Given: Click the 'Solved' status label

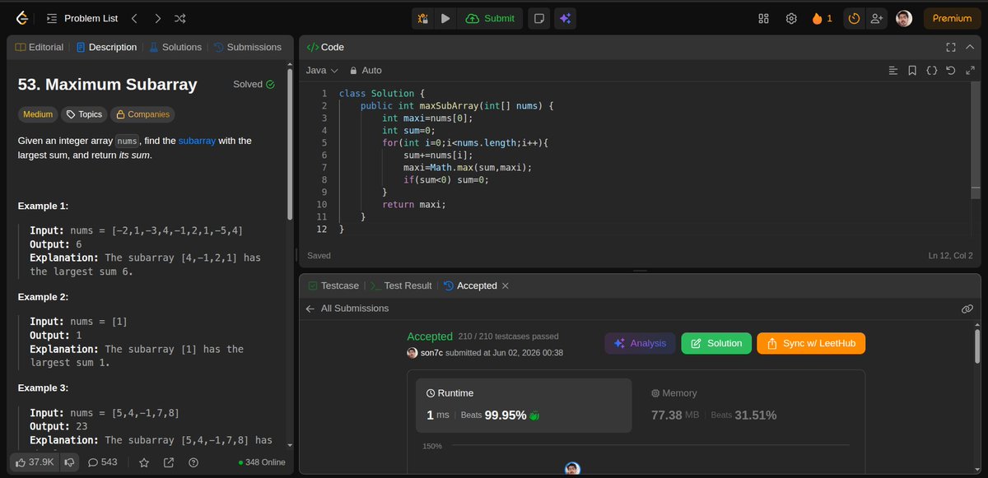Looking at the screenshot, I should 254,84.
